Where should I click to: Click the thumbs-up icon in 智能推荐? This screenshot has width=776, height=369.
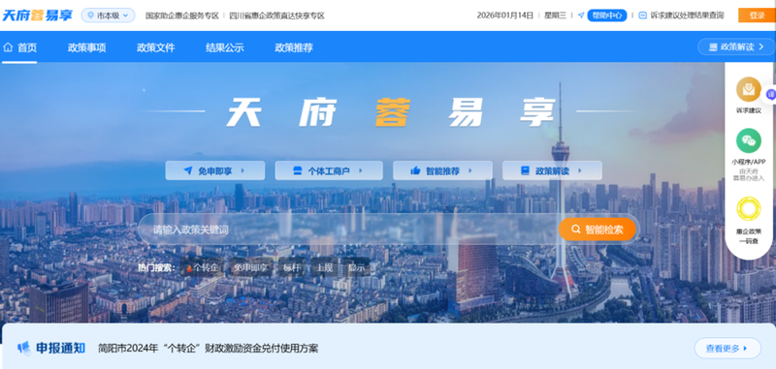[415, 170]
